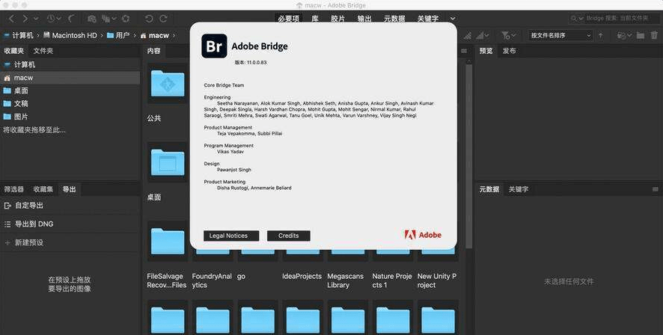The height and width of the screenshot is (335, 663).
Task: Open the filter by rating funnel dropdown
Action: (x=508, y=35)
